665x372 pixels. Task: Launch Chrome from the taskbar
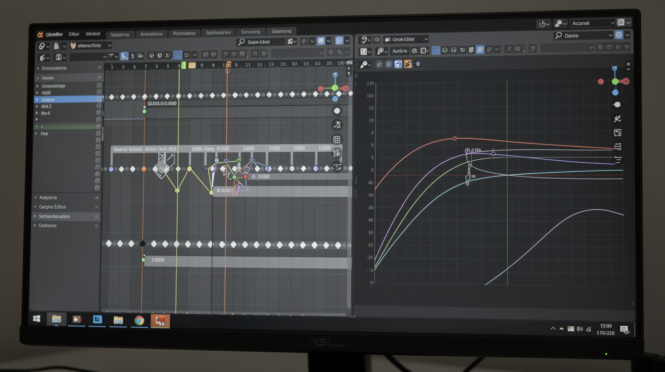(x=139, y=320)
